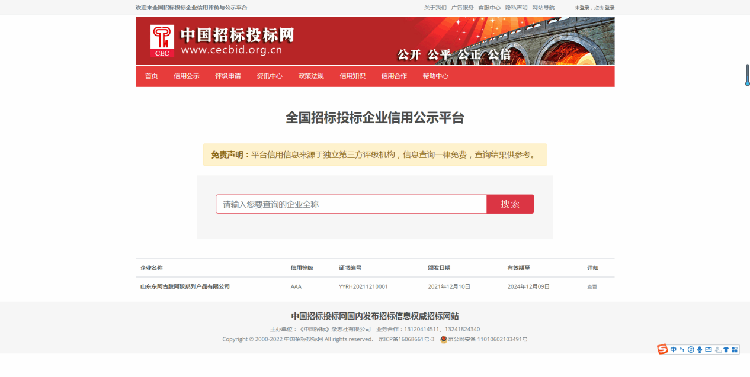Click the 证书编号 column header

(350, 268)
